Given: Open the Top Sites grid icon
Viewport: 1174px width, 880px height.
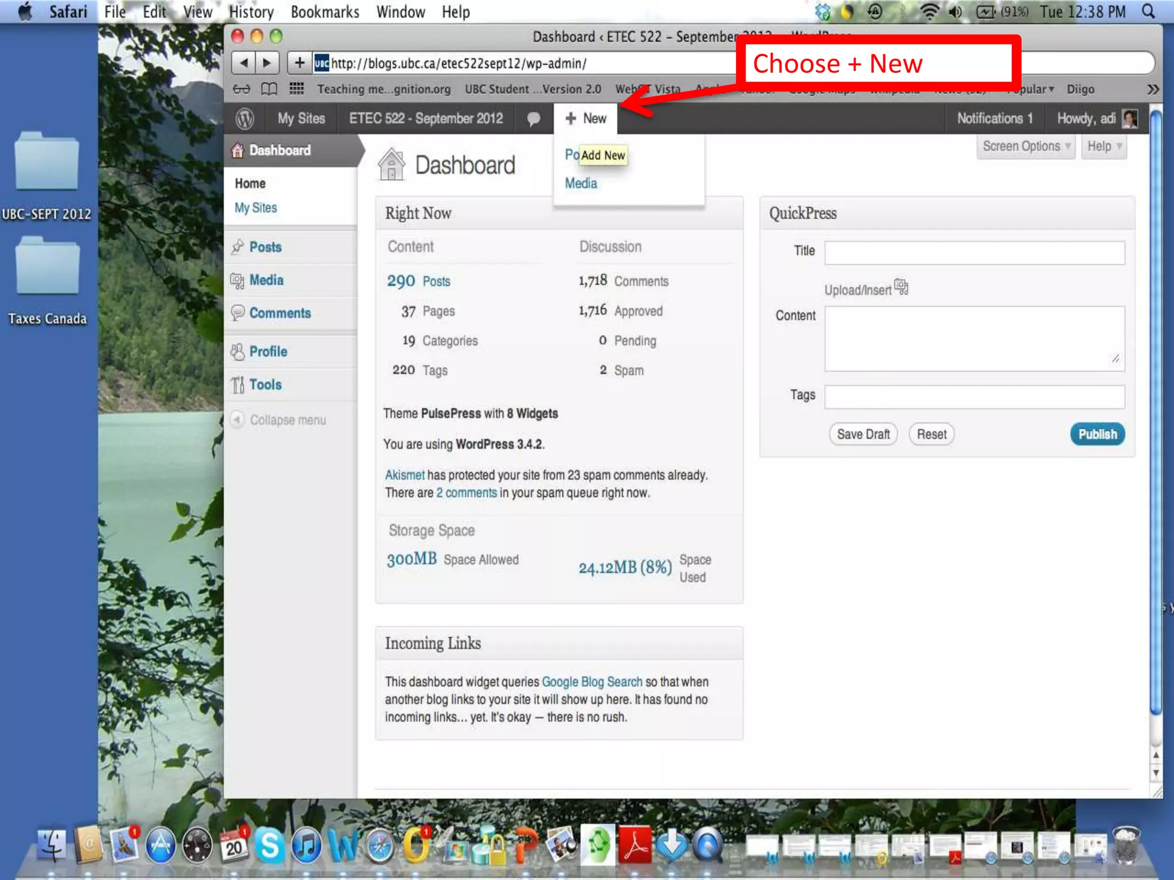Looking at the screenshot, I should coord(296,89).
